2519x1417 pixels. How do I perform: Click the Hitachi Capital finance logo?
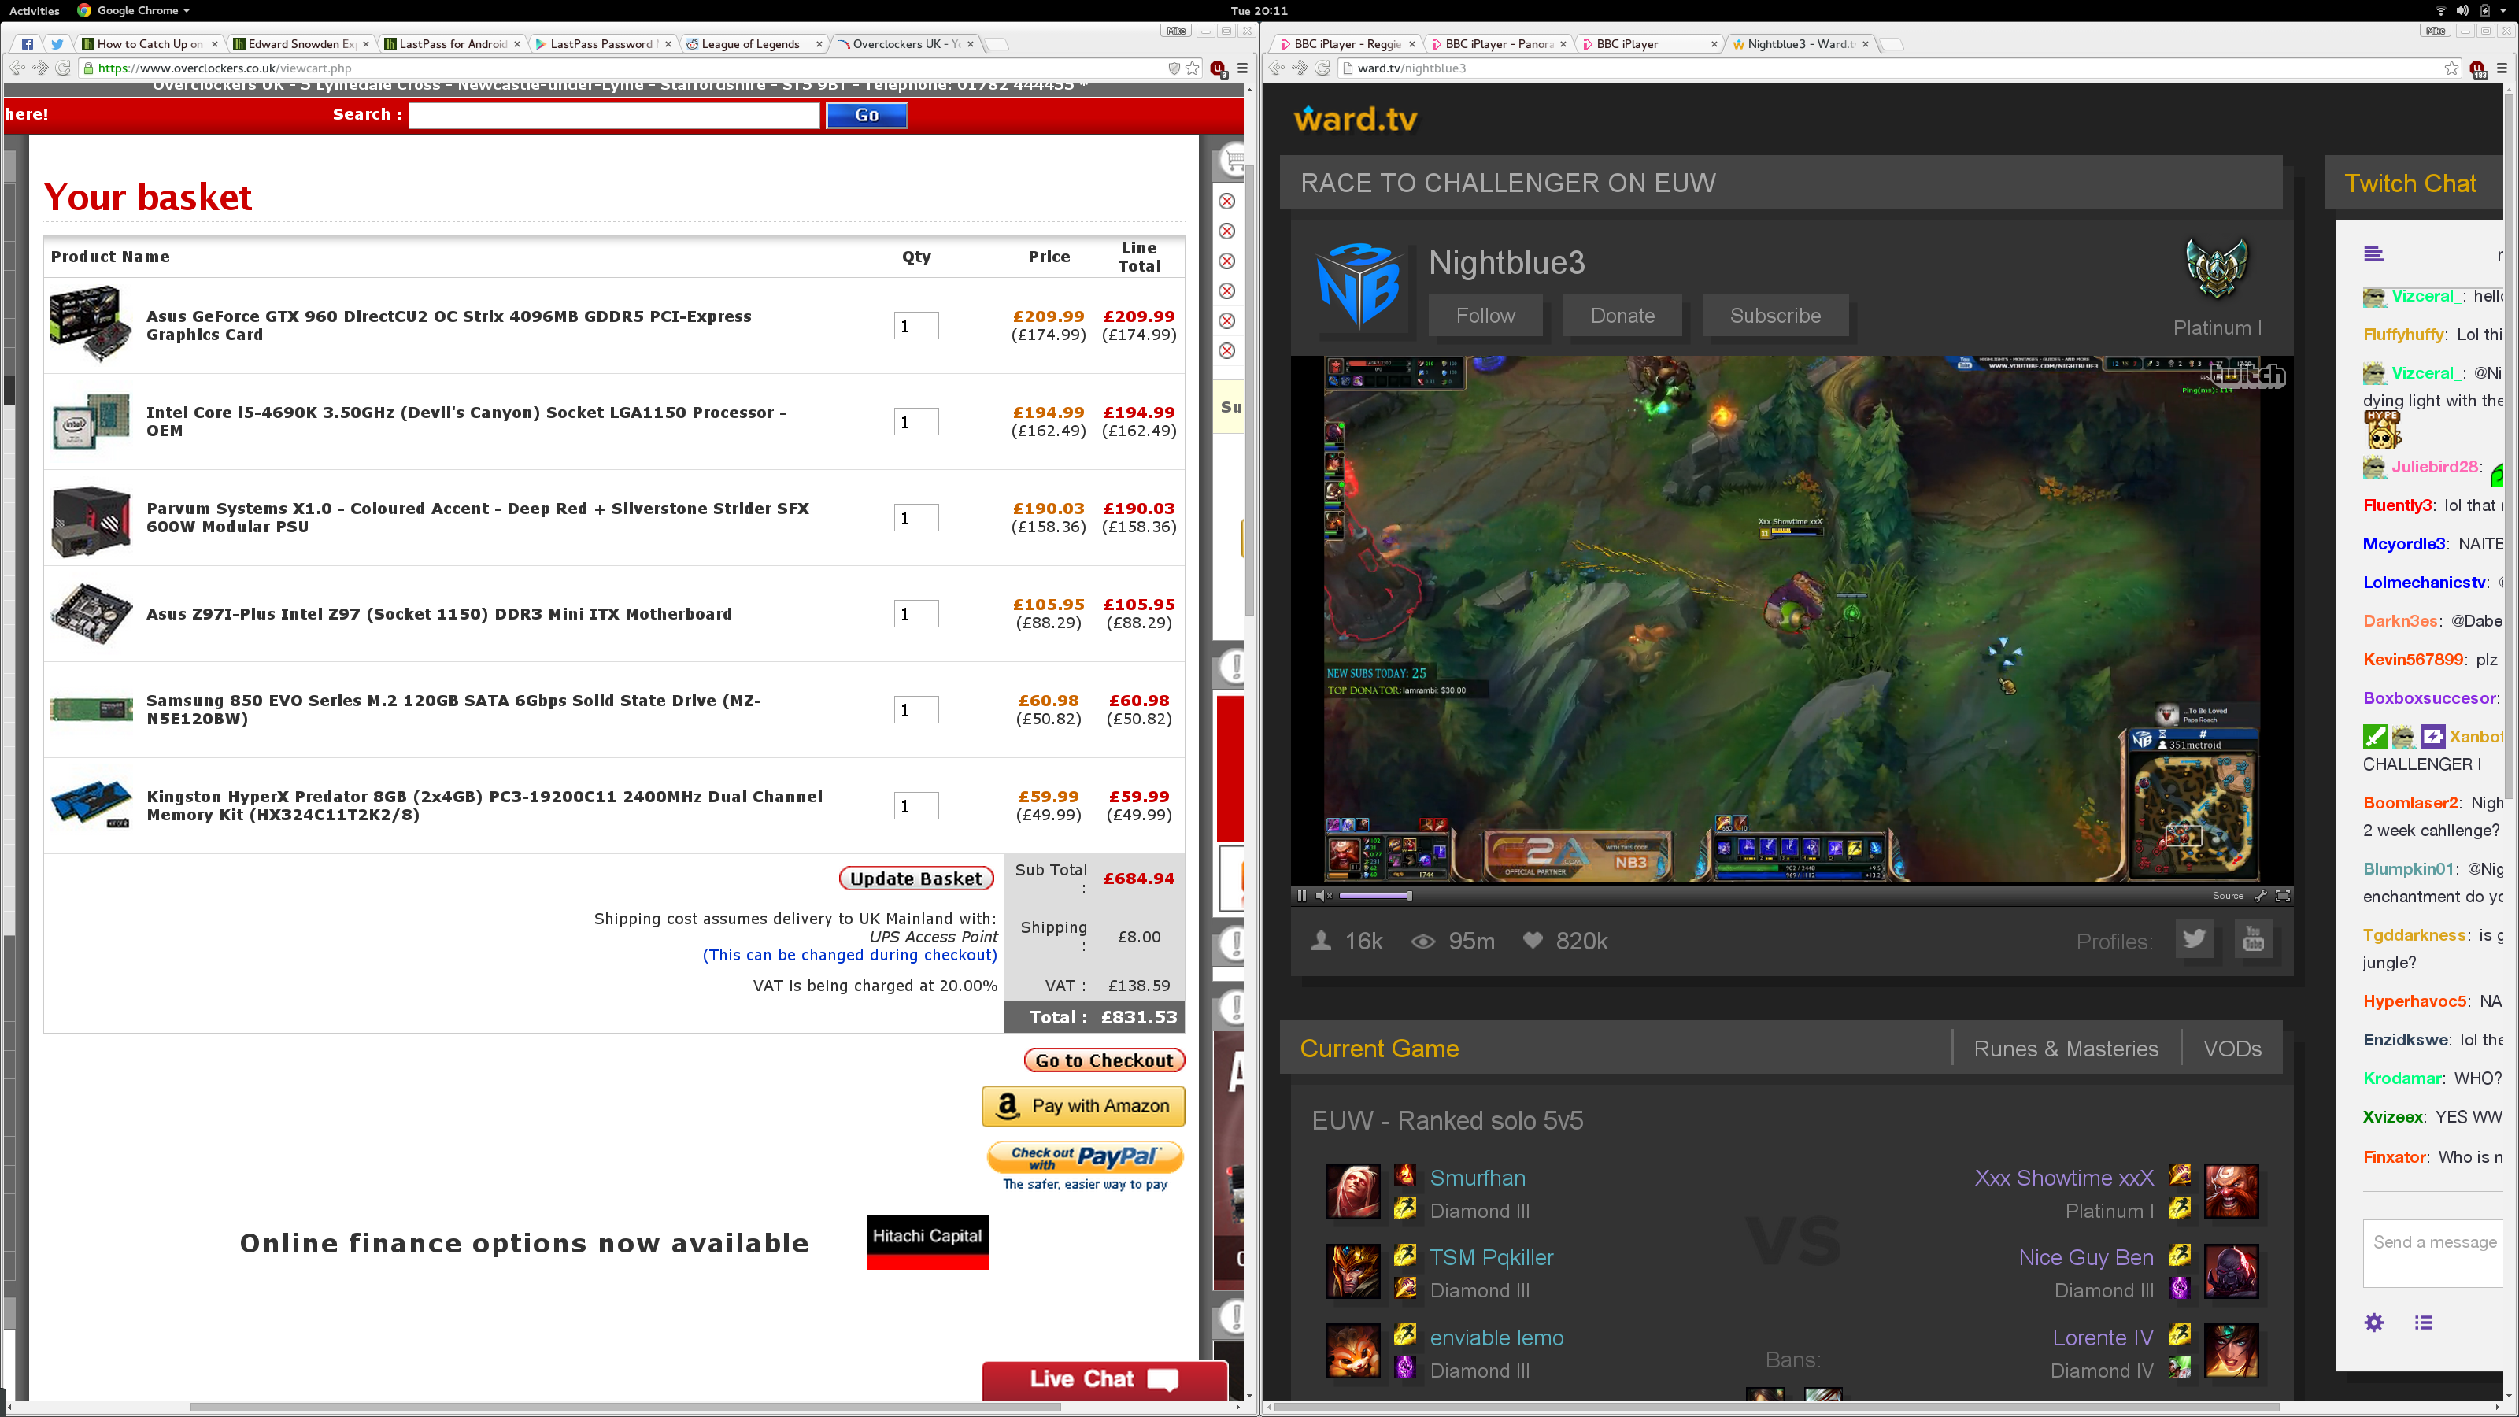tap(927, 1242)
